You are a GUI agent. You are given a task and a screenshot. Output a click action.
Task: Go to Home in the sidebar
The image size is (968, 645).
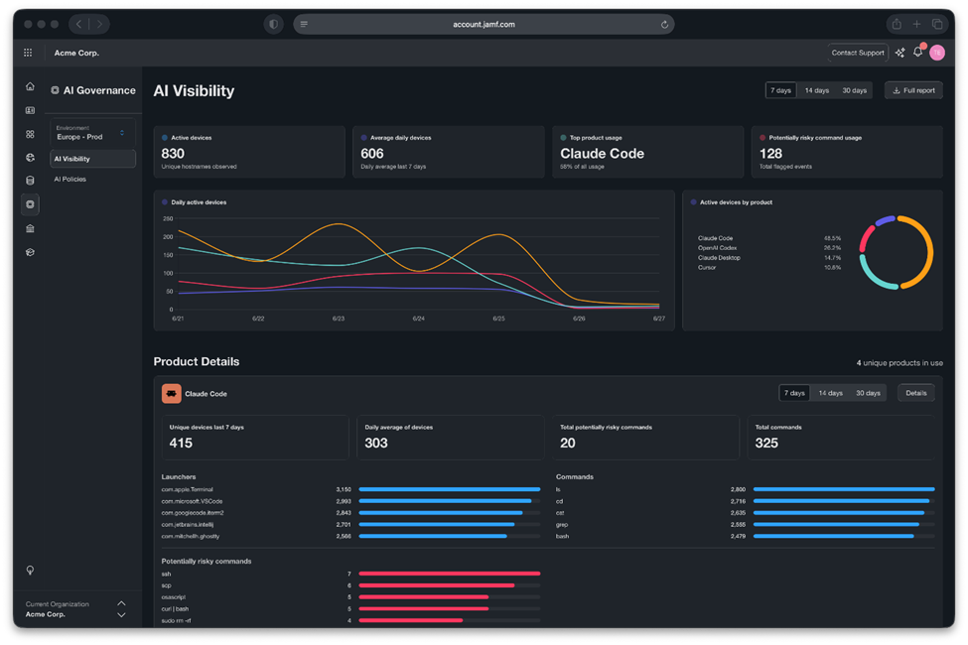pos(30,86)
